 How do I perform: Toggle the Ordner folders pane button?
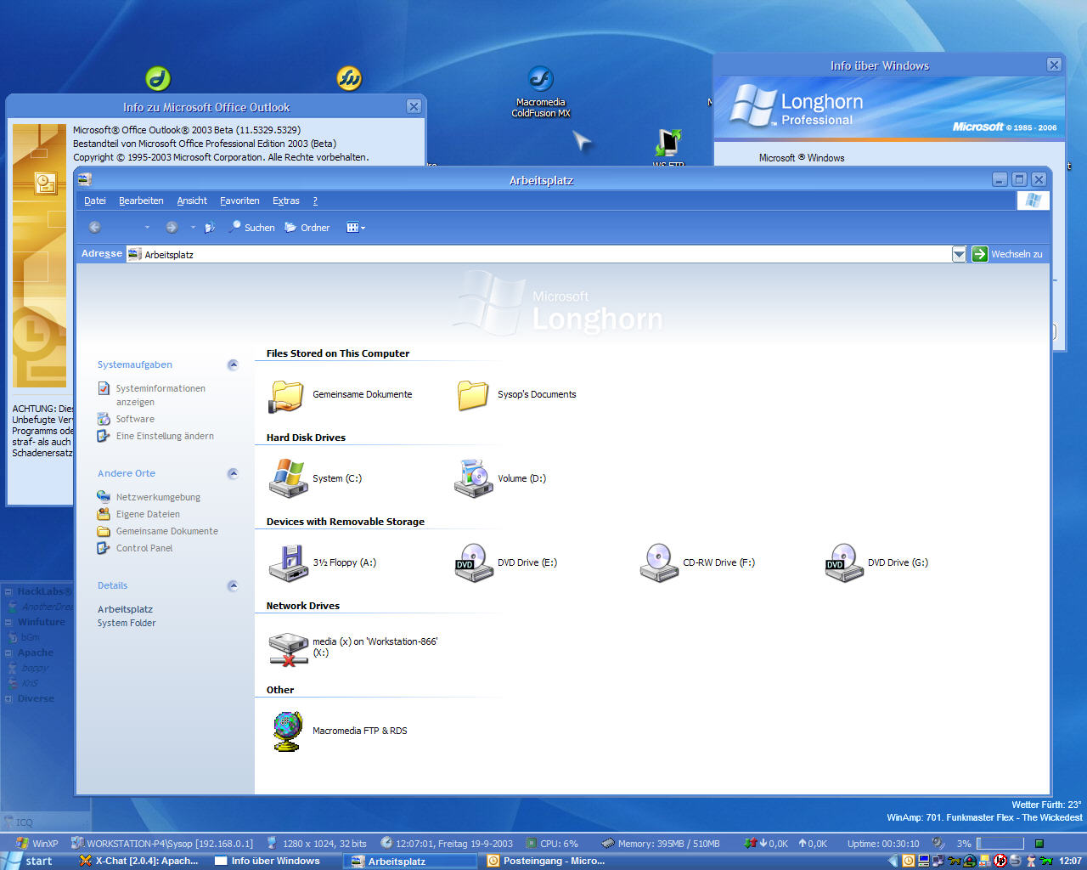click(307, 228)
